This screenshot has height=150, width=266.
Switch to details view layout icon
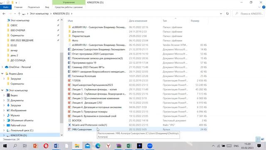pos(258,139)
